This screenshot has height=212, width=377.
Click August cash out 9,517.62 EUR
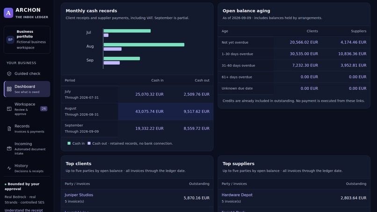(196, 111)
